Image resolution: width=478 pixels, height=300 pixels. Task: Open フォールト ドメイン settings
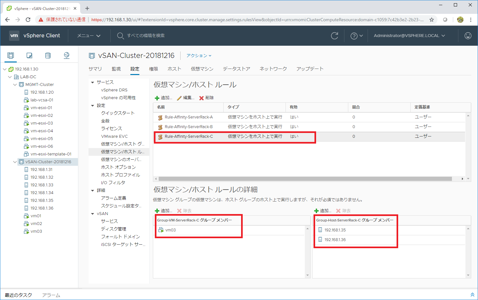coord(120,237)
